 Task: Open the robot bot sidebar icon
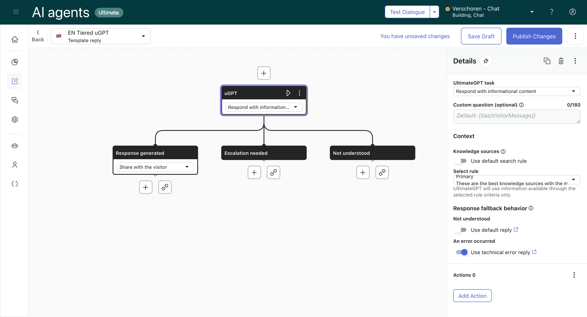(15, 146)
